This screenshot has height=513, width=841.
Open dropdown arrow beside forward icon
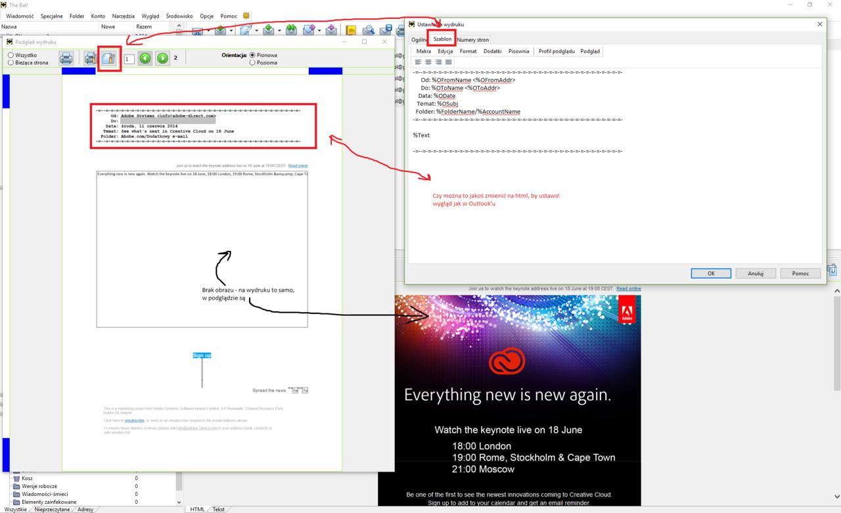click(319, 31)
